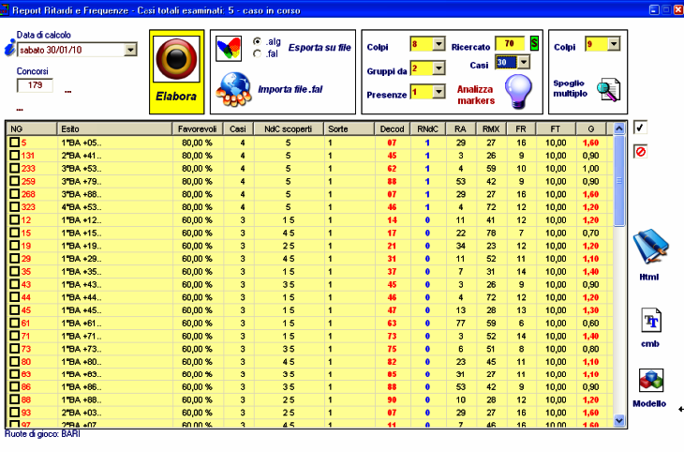
Task: Sort by the Decod column header
Action: click(393, 128)
